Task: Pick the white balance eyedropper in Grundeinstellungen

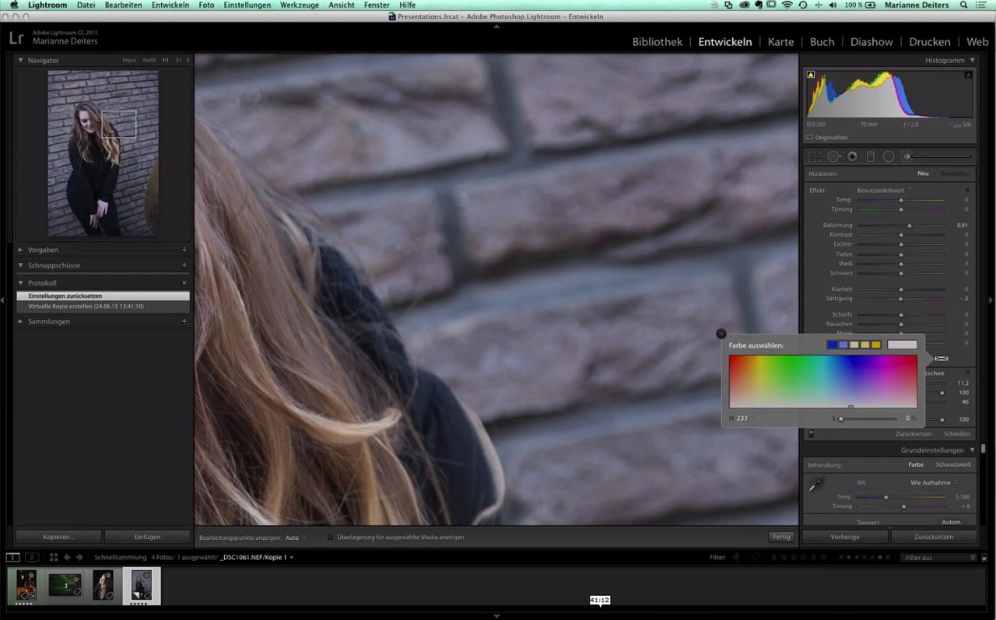Action: (x=815, y=484)
